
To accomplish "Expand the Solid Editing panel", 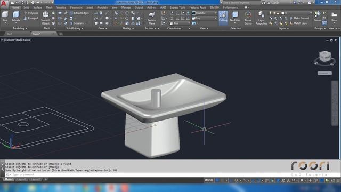I will [x=75, y=28].
